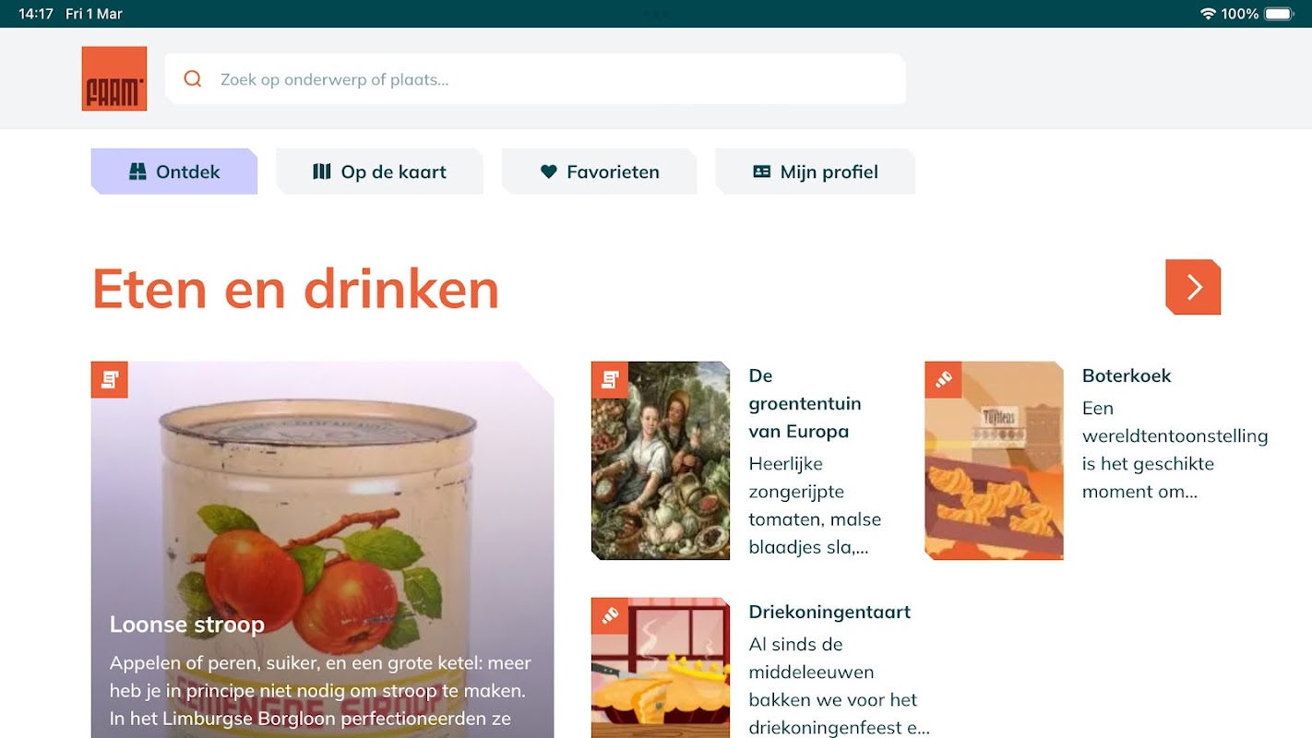
Task: Select the vegetable market painting thumbnail
Action: (661, 460)
